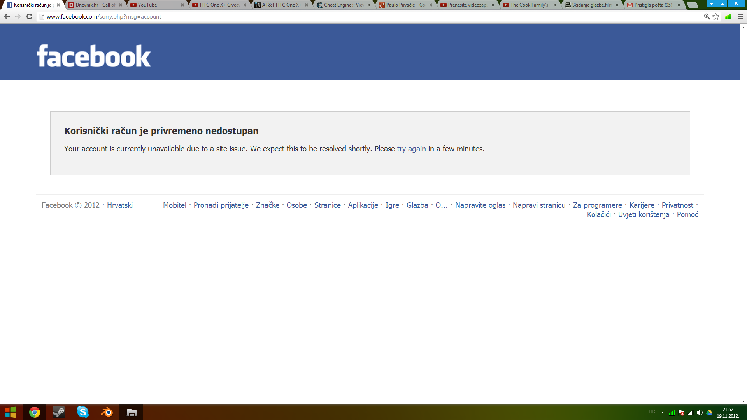
Task: Click the Chrome forward arrow button
Action: (18, 16)
